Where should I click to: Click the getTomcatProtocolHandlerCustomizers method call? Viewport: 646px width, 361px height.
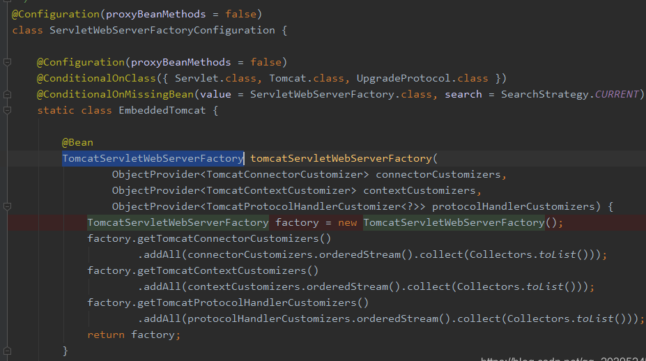coord(247,303)
